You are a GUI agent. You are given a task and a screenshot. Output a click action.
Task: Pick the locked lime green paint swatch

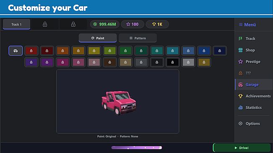tap(110, 51)
